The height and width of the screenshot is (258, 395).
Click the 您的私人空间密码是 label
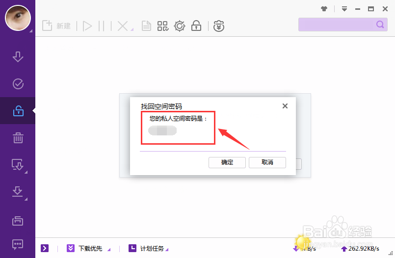pos(178,119)
